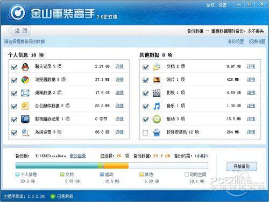
Task: Open the 备份设置 link
Action: (236, 41)
